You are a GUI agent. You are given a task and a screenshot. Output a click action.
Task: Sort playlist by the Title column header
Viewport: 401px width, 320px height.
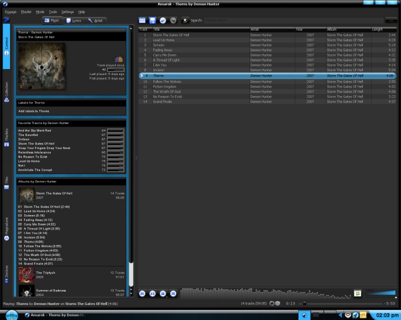200,29
